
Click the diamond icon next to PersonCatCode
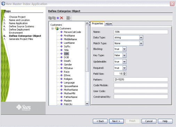[62, 32]
